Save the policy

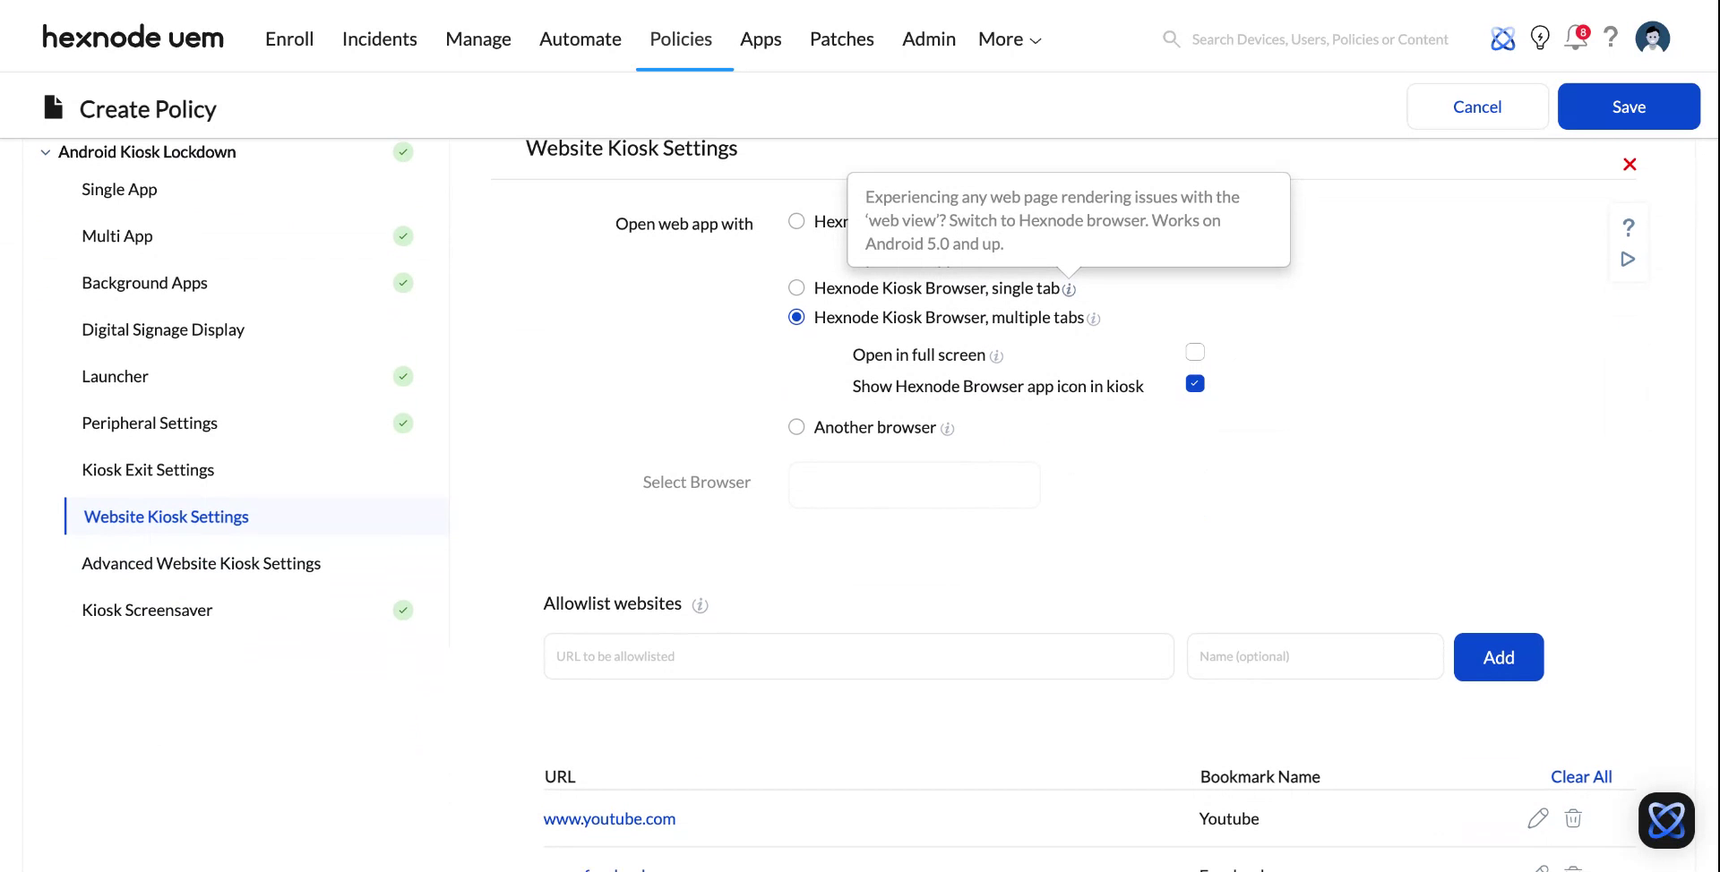coord(1628,106)
